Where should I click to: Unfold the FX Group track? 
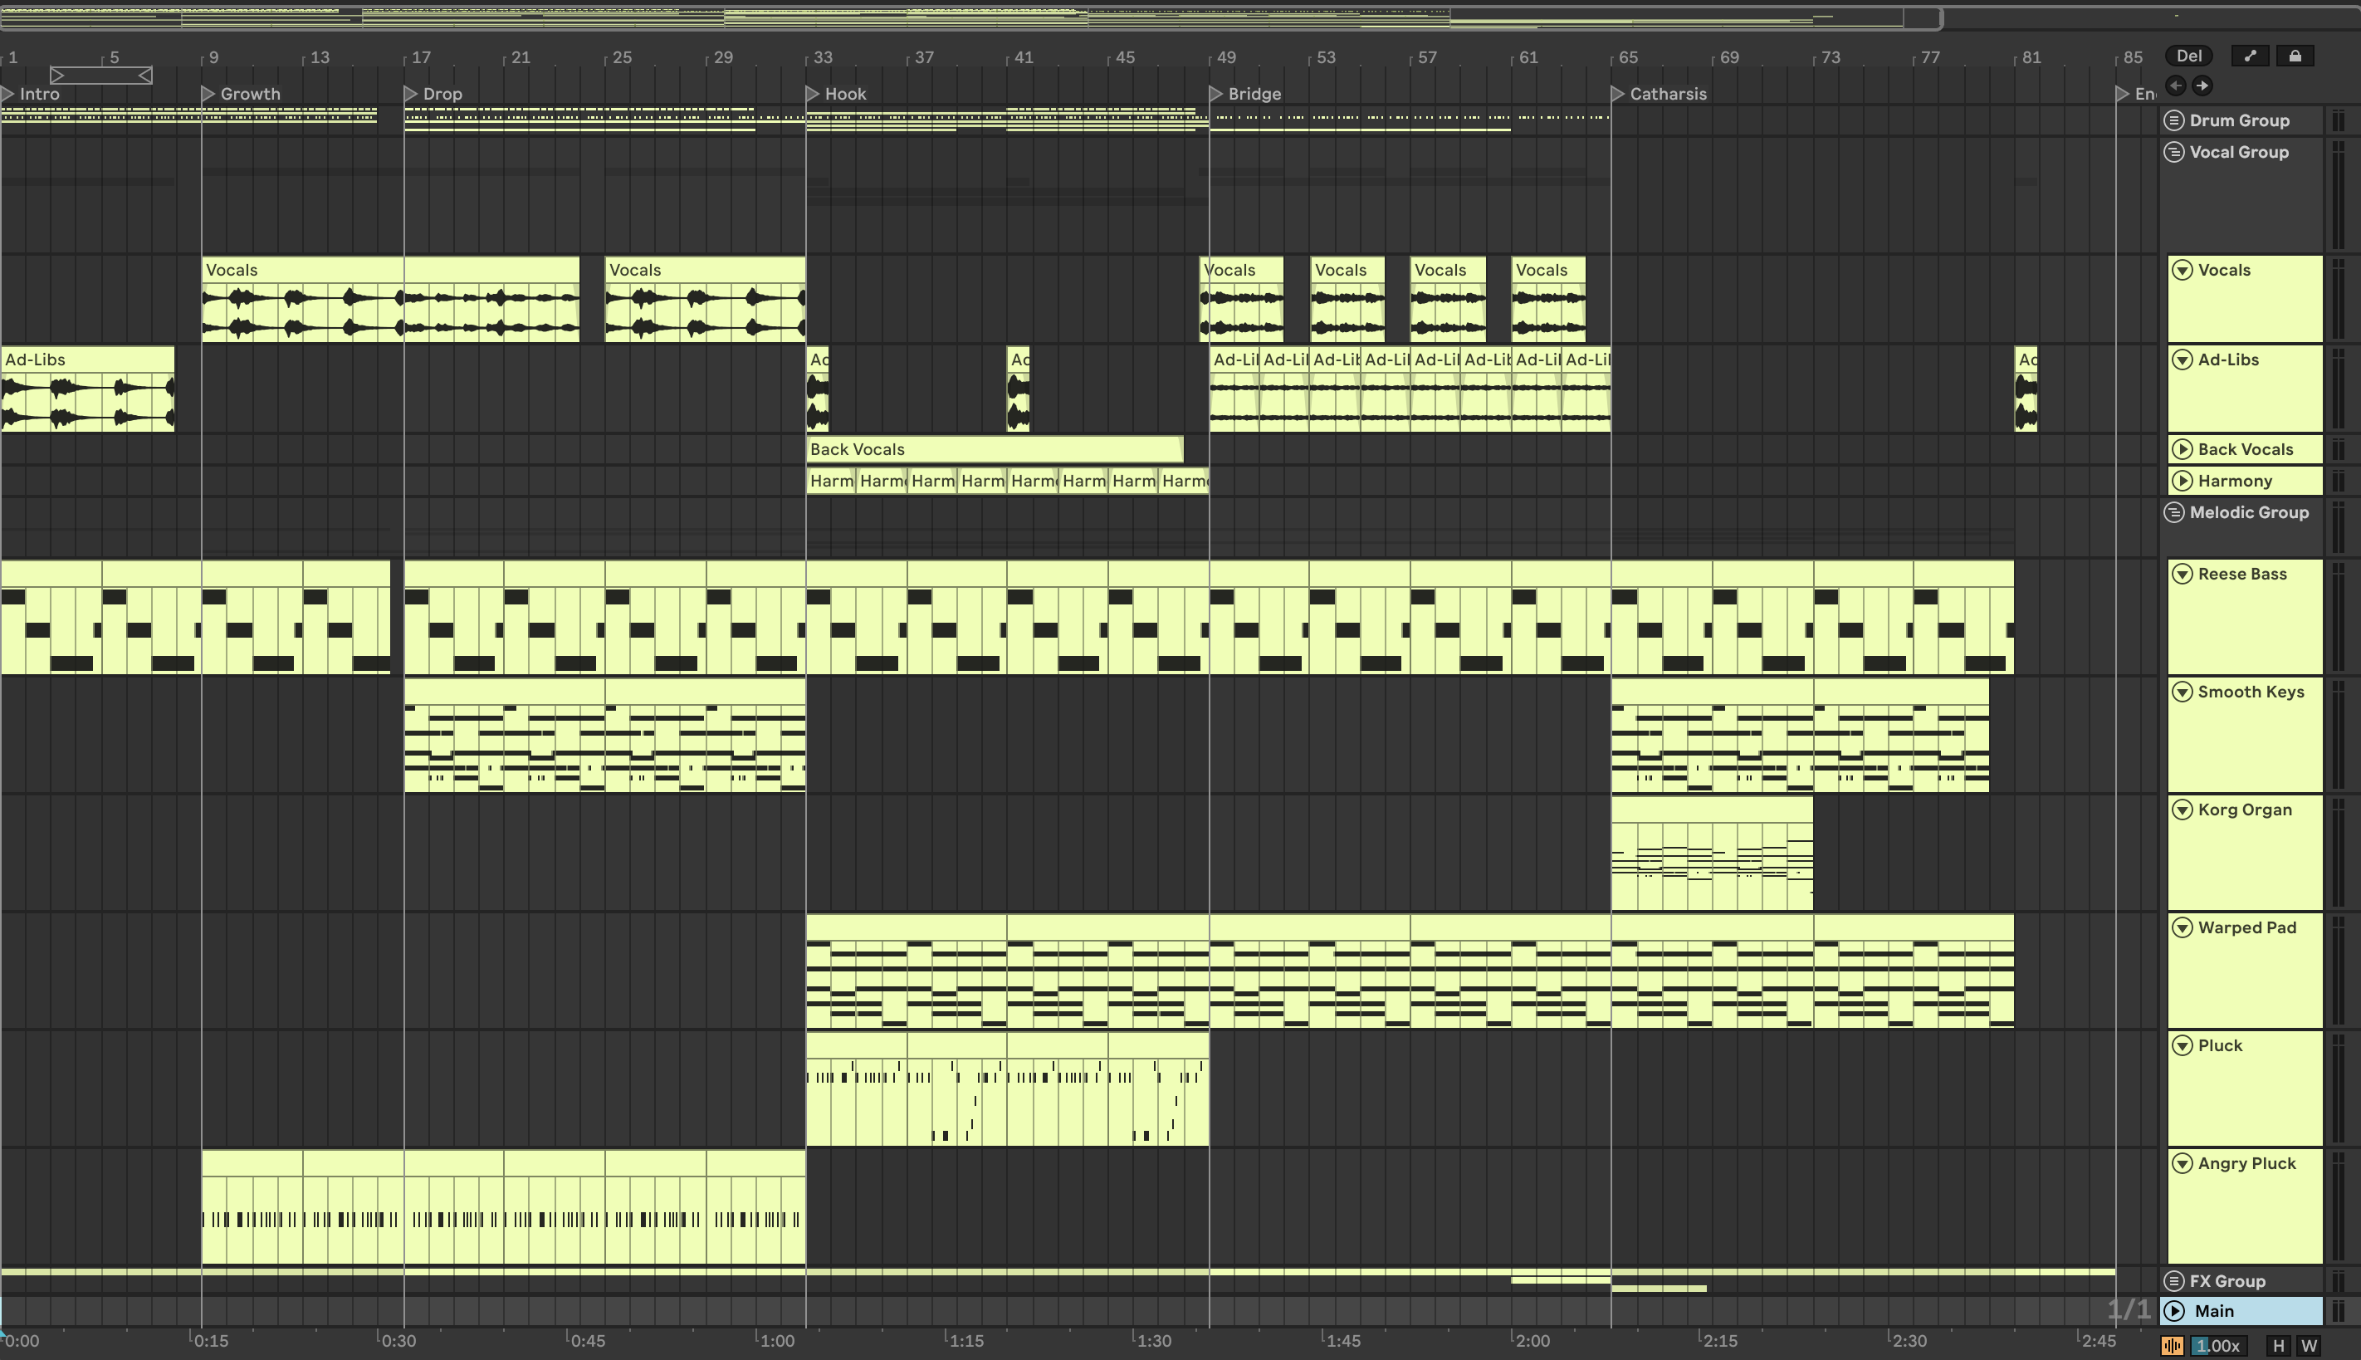(x=2174, y=1280)
